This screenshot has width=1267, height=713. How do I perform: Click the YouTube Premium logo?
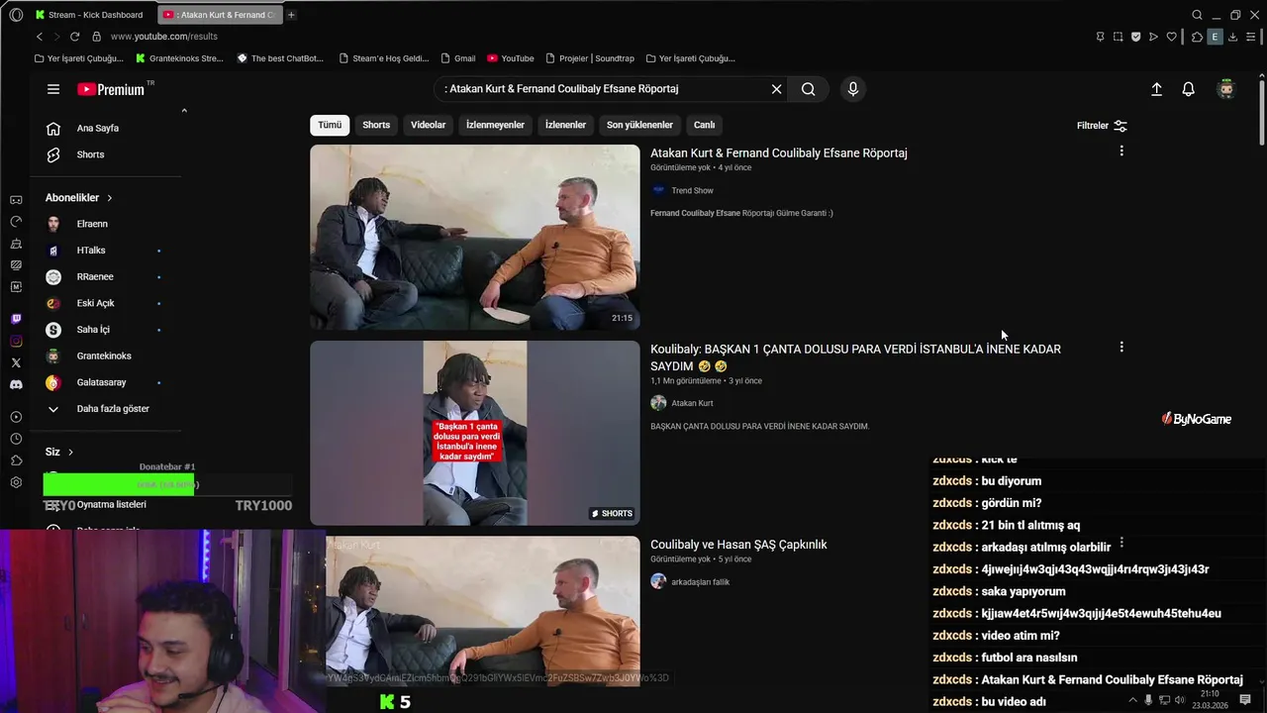click(111, 89)
